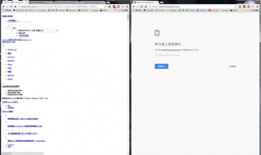Switch to the green-icon second tab
This screenshot has height=155, width=261.
click(x=41, y=3)
